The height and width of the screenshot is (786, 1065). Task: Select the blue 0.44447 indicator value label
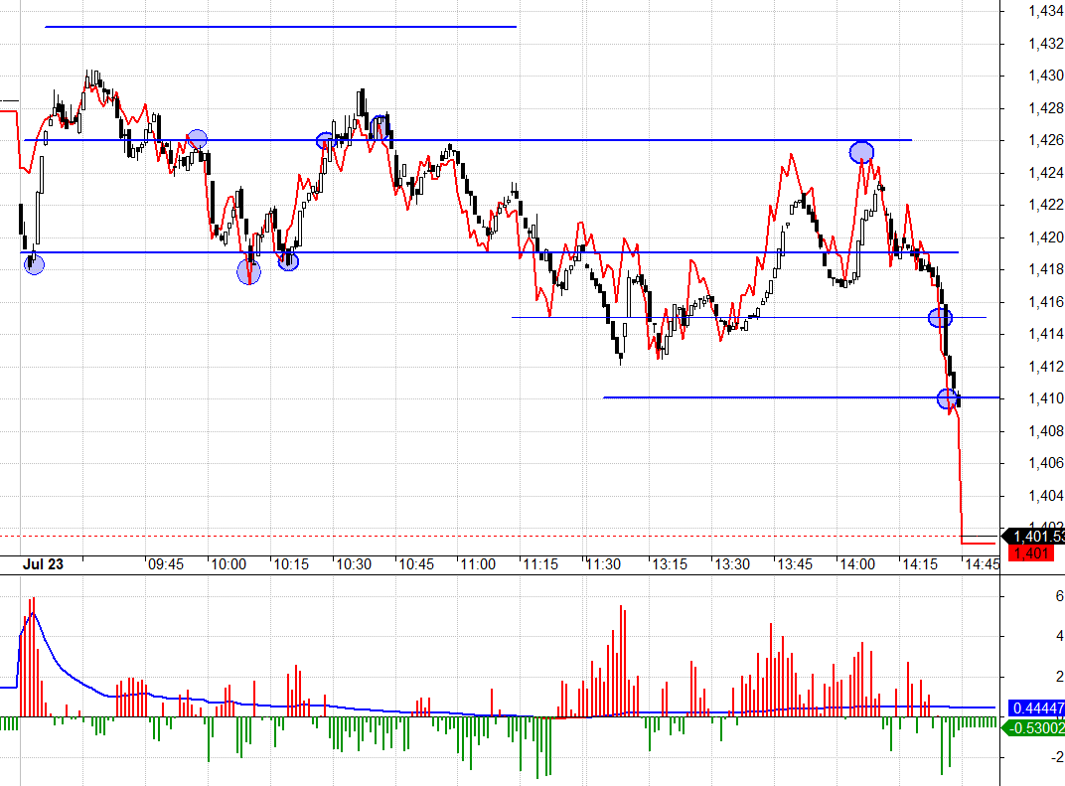[x=1037, y=707]
